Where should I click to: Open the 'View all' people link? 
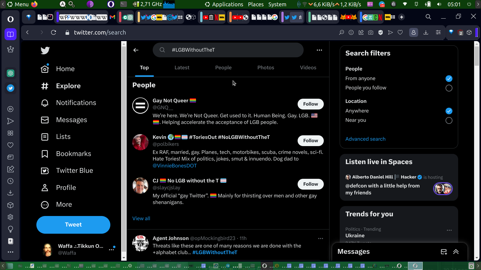[x=141, y=219]
